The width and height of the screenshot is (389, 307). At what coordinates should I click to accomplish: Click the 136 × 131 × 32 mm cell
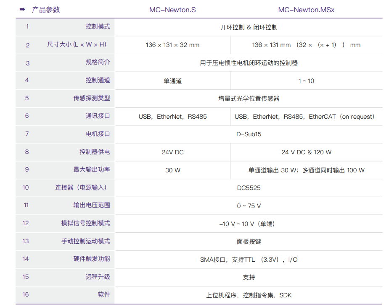click(x=172, y=45)
